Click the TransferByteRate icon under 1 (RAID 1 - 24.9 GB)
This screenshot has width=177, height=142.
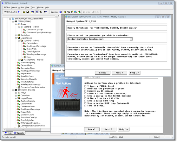(24, 52)
